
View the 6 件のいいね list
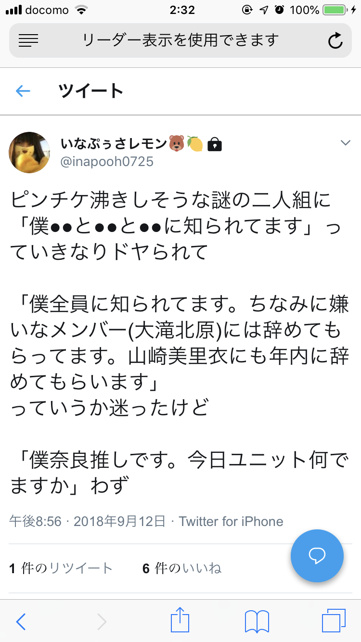pos(182,568)
